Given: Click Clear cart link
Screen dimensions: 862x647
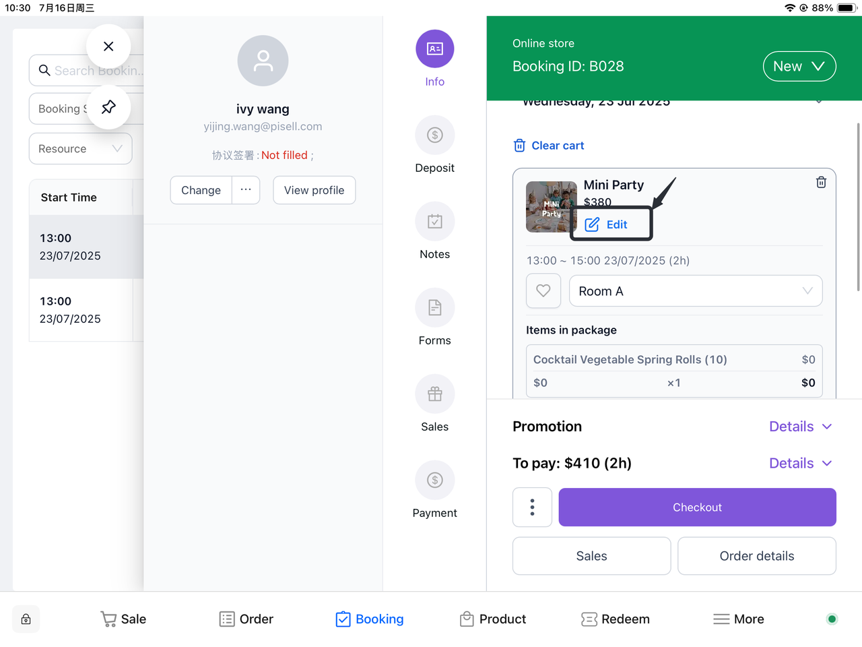Looking at the screenshot, I should tap(549, 146).
